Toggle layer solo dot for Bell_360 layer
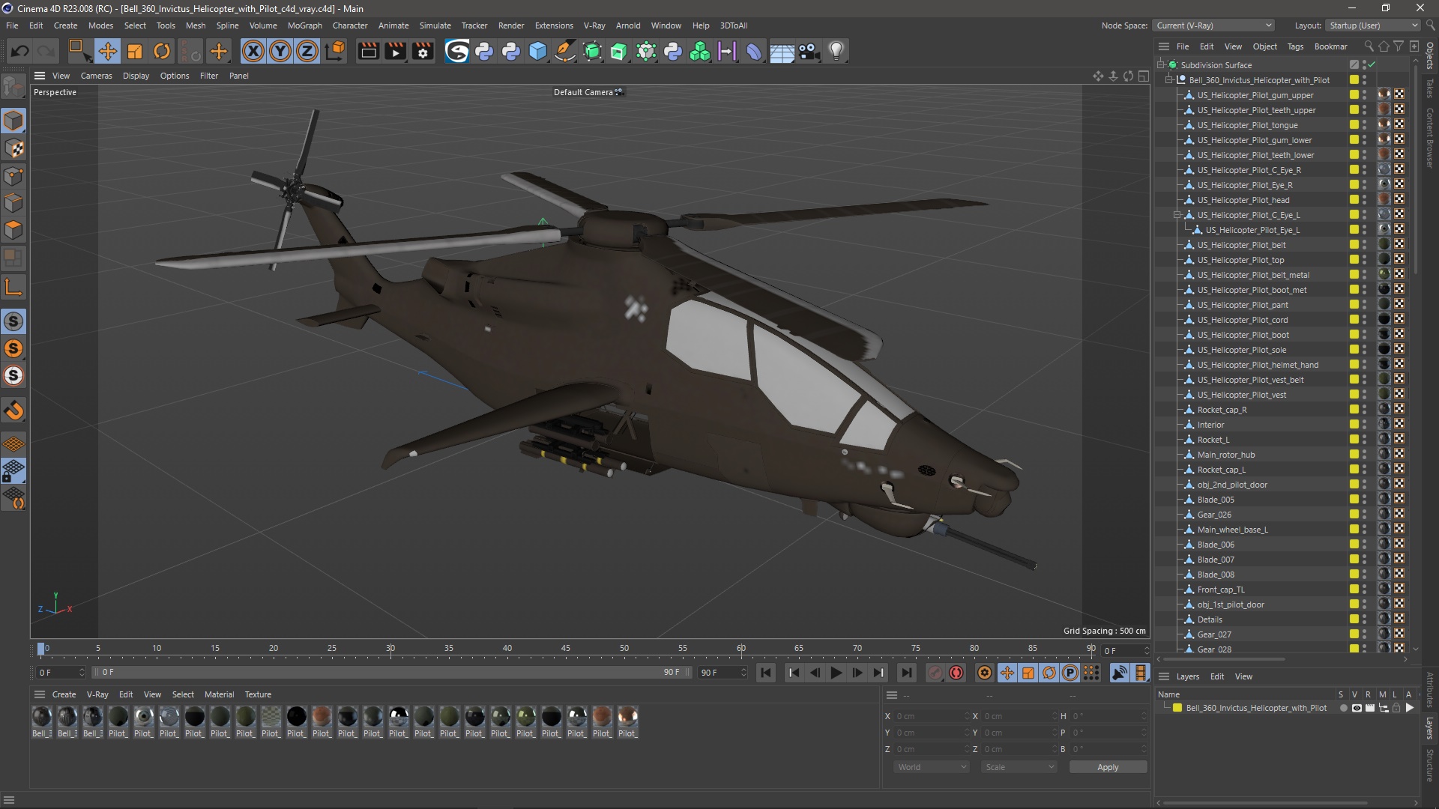Image resolution: width=1439 pixels, height=809 pixels. point(1343,708)
